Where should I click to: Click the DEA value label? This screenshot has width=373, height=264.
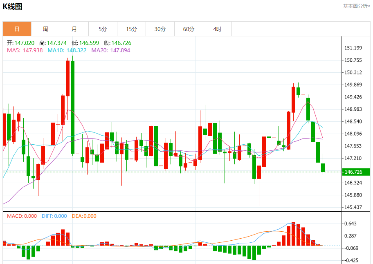(x=84, y=216)
